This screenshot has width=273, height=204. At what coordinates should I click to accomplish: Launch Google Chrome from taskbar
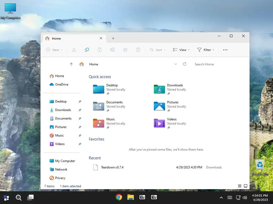coord(119,197)
